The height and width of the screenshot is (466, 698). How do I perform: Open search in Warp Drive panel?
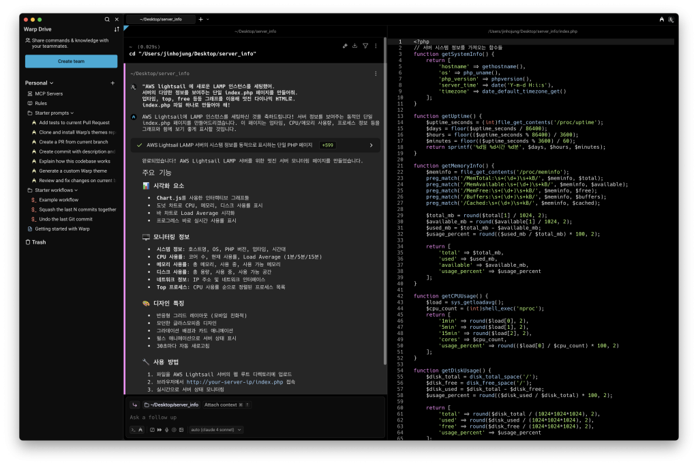[x=107, y=20]
